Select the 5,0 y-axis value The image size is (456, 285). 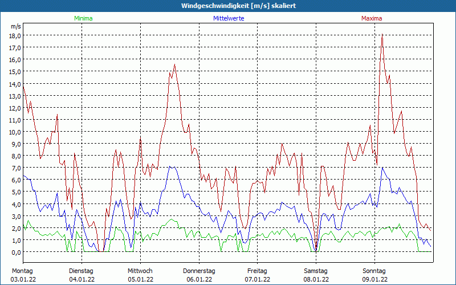tap(16, 192)
